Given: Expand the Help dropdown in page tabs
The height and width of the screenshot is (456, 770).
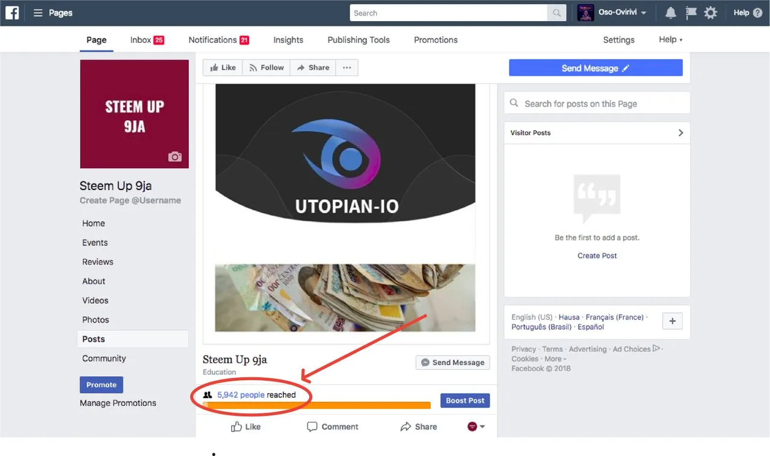Looking at the screenshot, I should [x=681, y=40].
